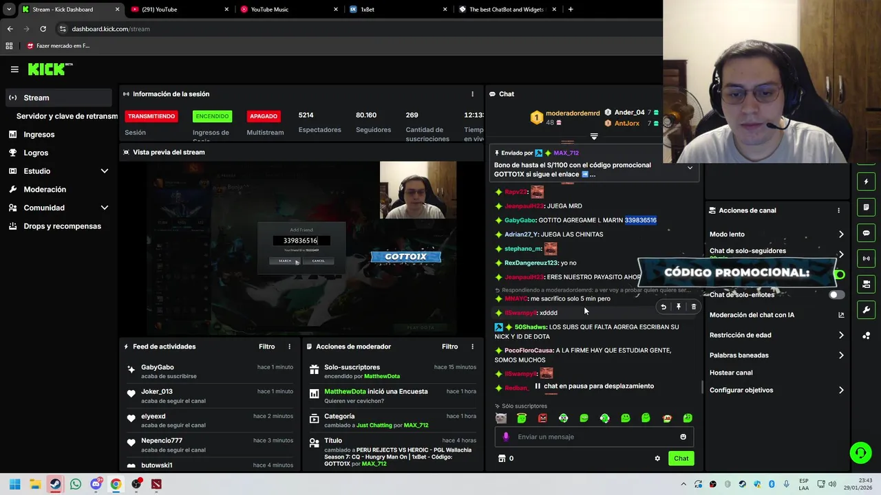Open Modo lento settings arrow
881x495 pixels.
(841, 234)
